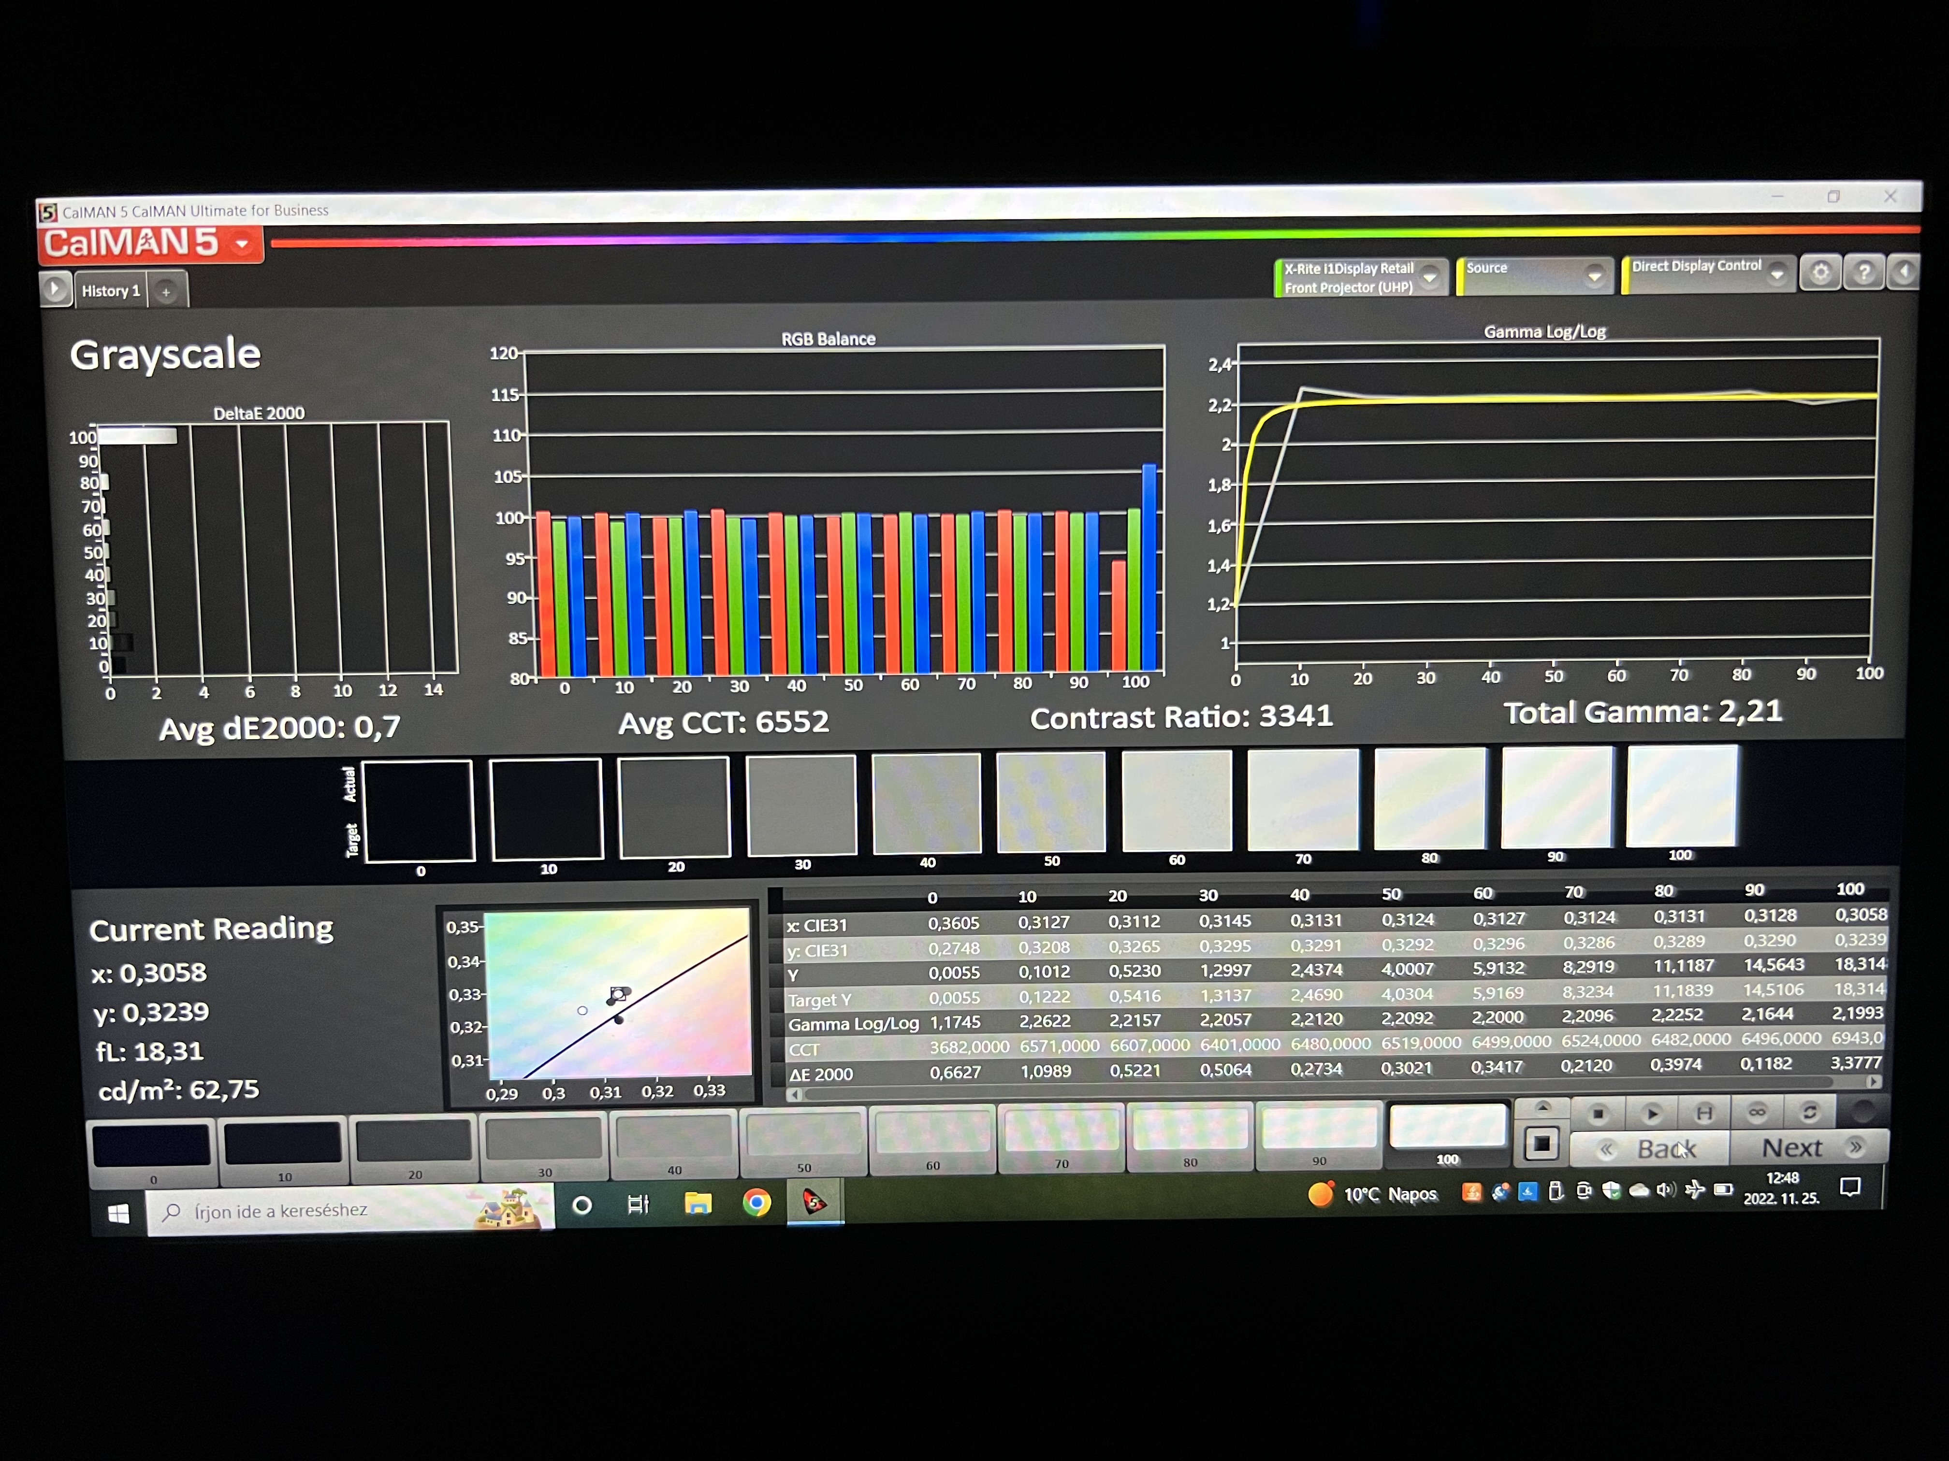Click the Back button

click(1651, 1149)
